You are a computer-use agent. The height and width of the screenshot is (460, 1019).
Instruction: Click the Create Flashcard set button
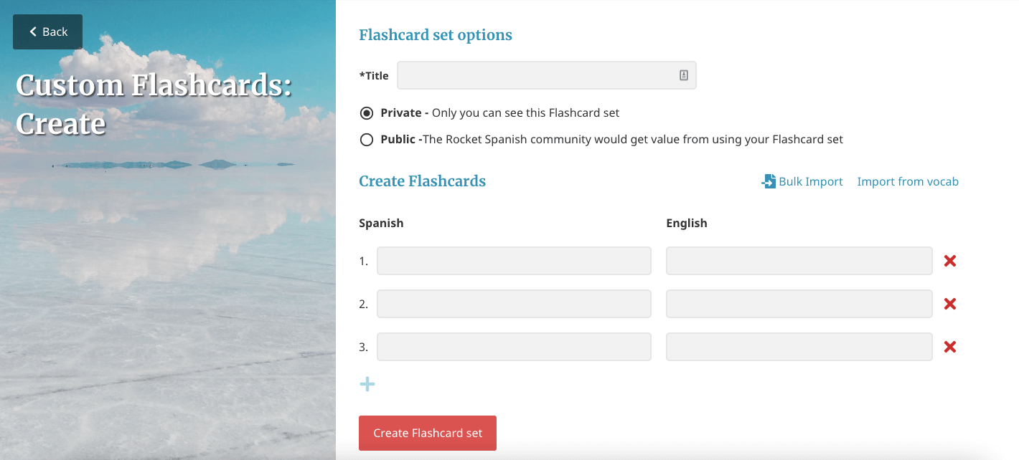[x=427, y=433]
